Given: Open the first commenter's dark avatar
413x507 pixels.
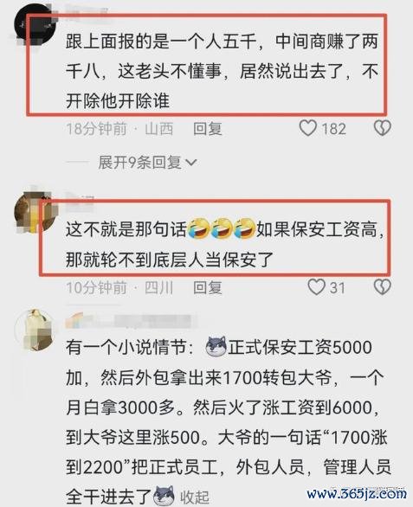Looking at the screenshot, I should point(34,23).
